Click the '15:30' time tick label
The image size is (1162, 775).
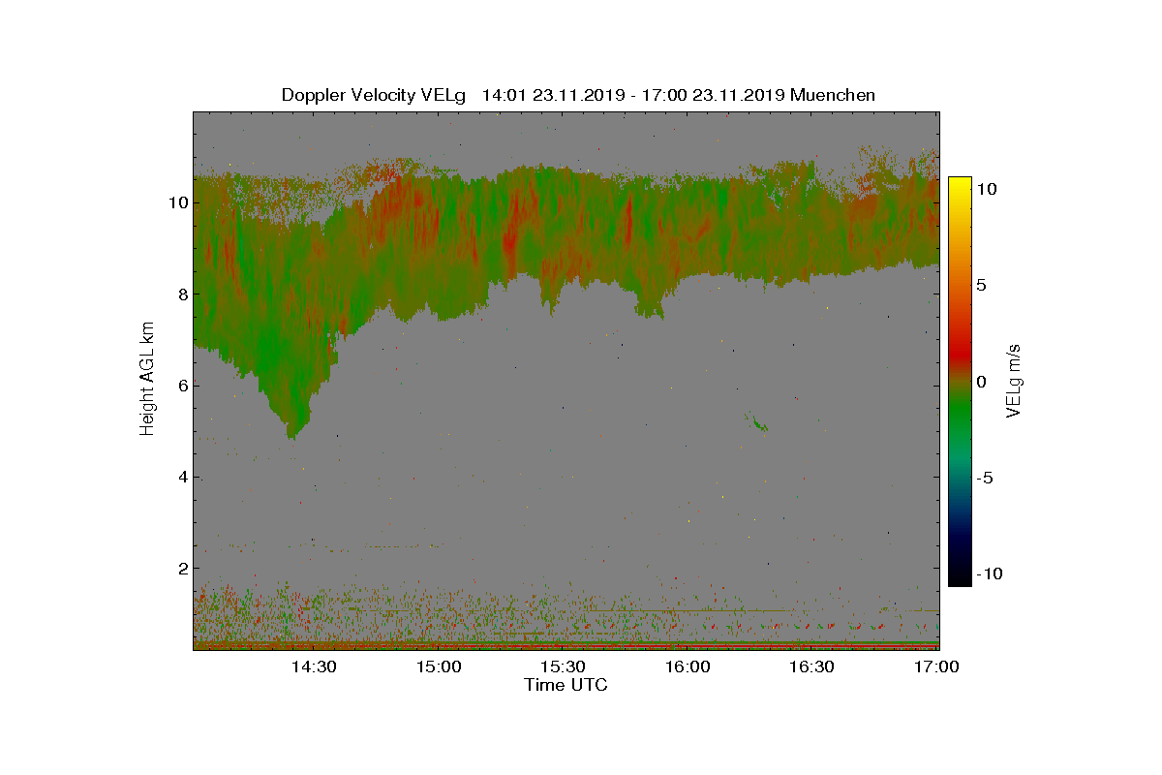point(563,666)
